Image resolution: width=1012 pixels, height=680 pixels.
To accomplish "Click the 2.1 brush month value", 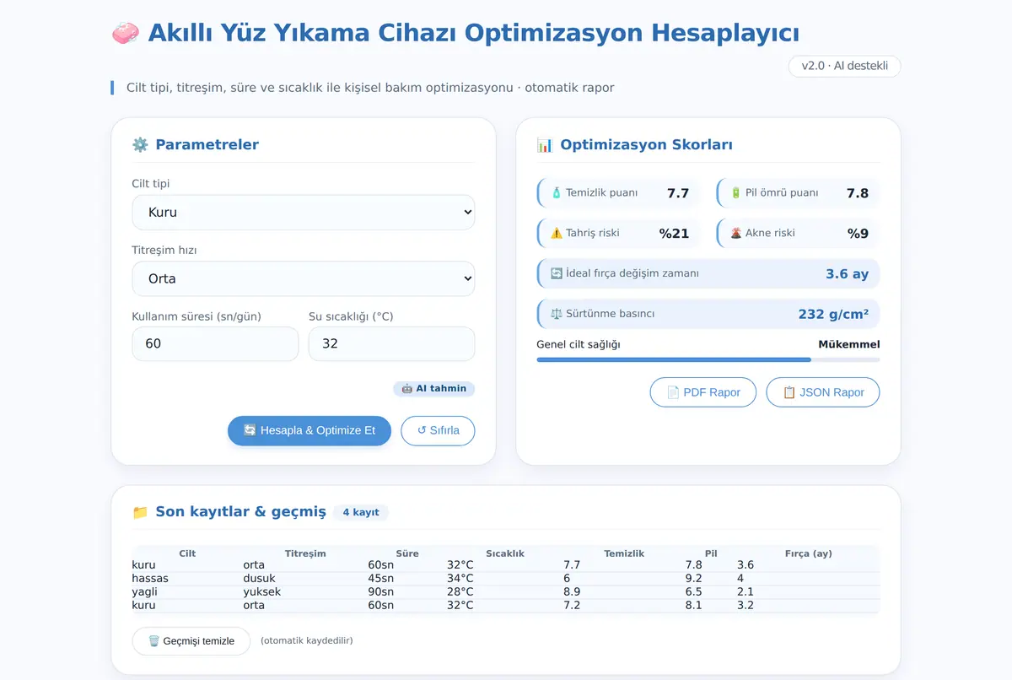I will (746, 592).
